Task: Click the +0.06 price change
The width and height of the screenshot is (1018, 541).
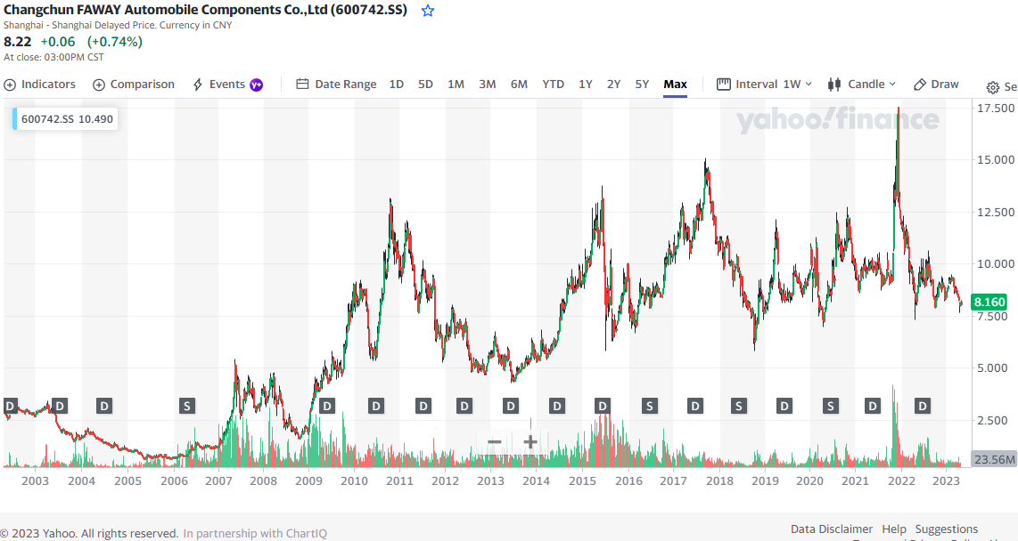Action: (x=58, y=42)
